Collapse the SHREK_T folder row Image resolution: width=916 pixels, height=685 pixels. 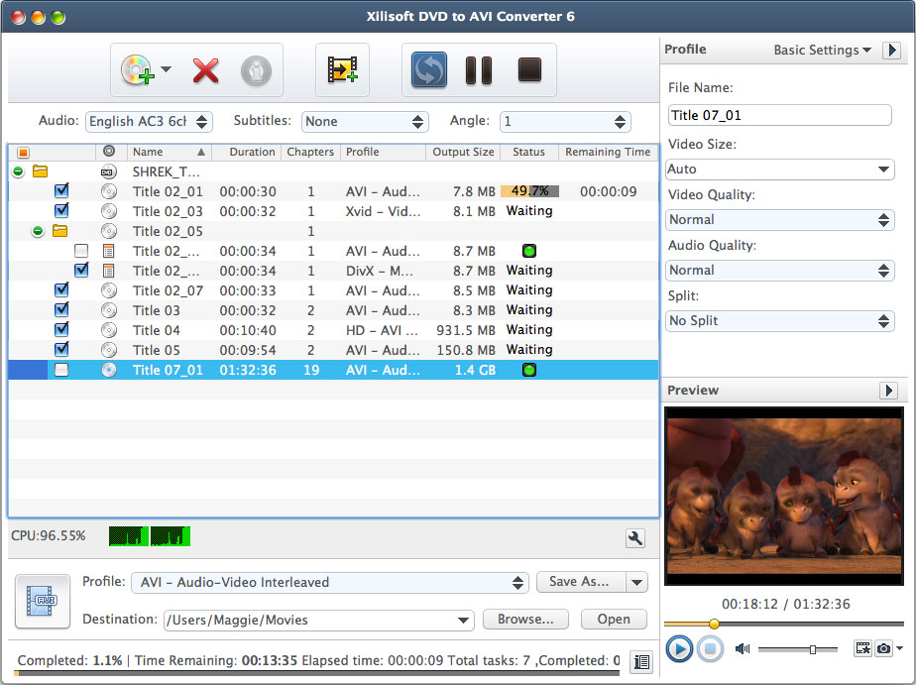pos(18,171)
